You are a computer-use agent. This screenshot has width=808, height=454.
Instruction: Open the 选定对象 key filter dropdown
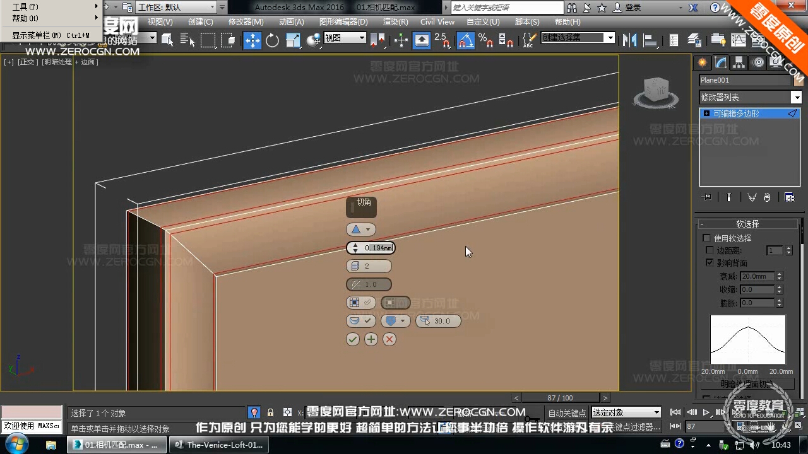point(626,412)
